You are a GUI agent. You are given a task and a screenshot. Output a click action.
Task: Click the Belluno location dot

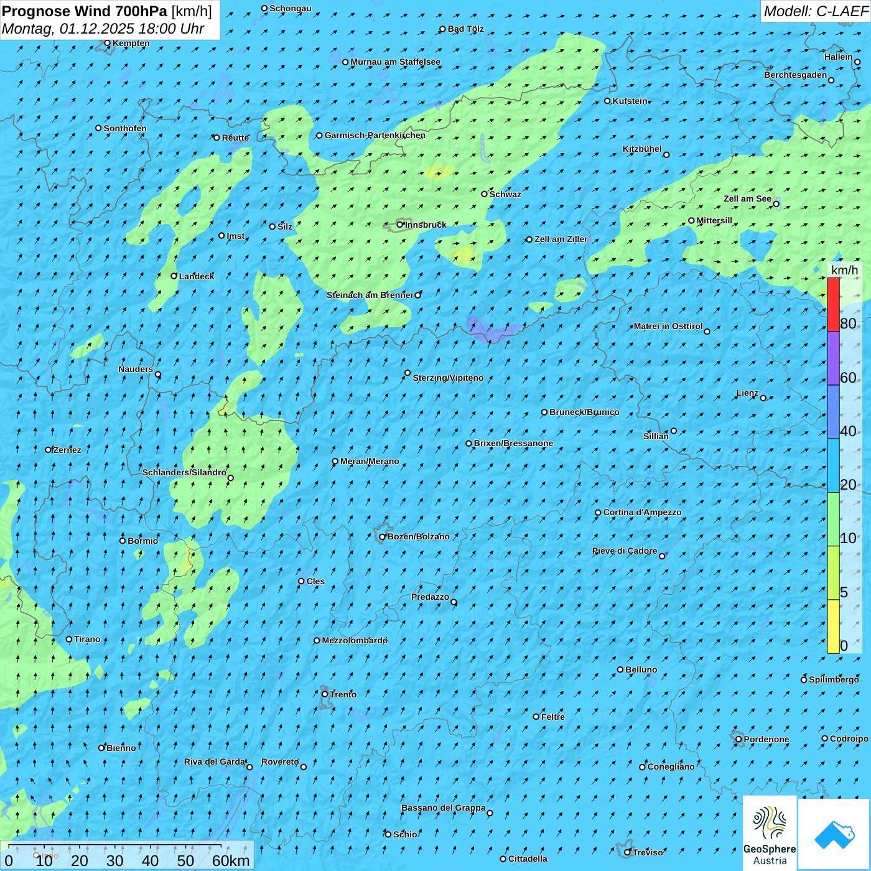[x=620, y=669]
